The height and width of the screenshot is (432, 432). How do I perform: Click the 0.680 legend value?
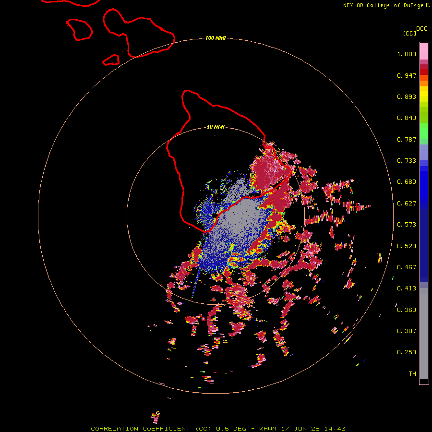click(407, 182)
